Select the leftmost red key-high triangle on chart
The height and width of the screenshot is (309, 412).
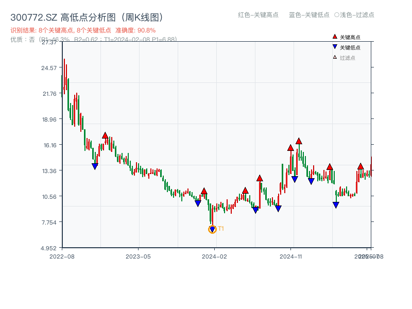pos(105,135)
